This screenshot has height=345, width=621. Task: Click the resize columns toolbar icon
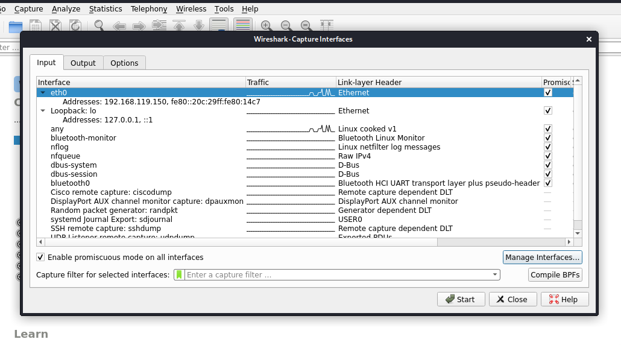(327, 26)
